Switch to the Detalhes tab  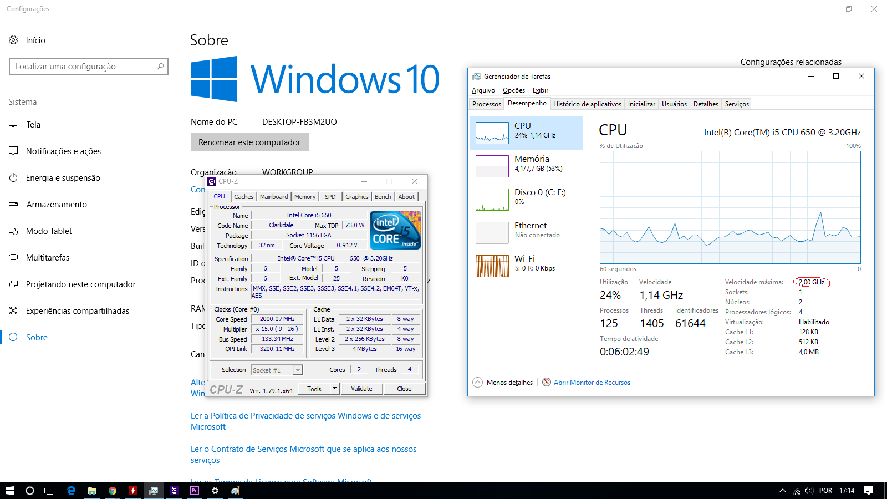tap(706, 104)
